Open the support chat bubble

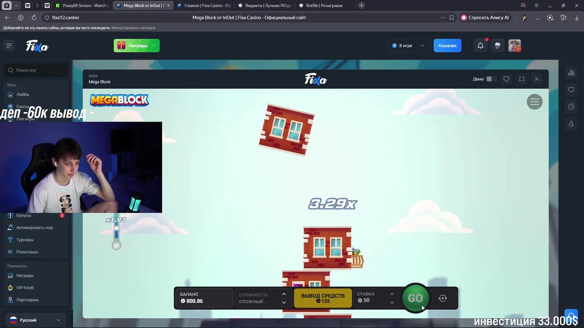(571, 316)
